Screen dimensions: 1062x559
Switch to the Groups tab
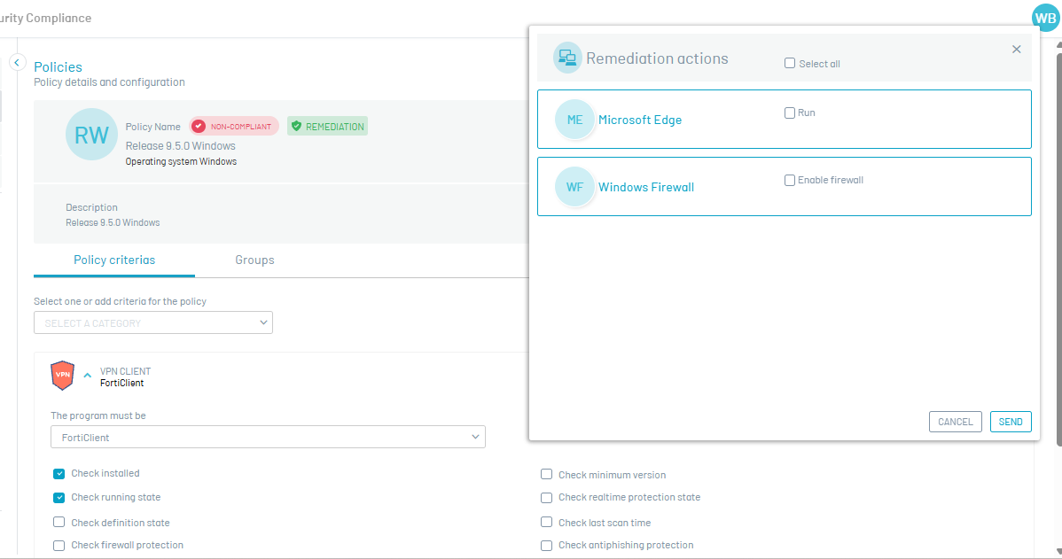coord(254,260)
